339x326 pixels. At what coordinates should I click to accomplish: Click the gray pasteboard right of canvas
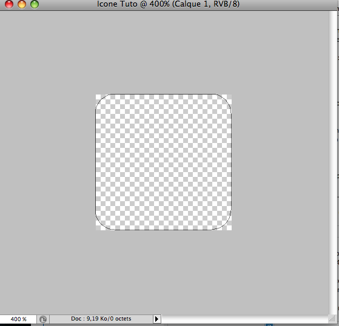[x=280, y=162]
